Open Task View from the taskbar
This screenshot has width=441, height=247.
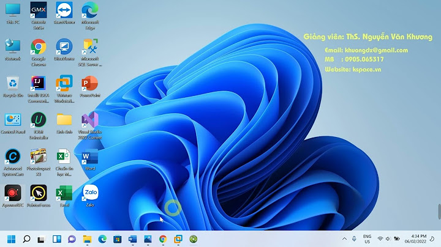42,239
